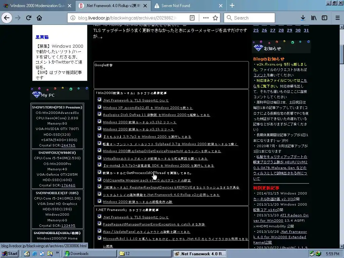Toggle Reader View in the address bar
This screenshot has height=258, width=344.
point(192,18)
